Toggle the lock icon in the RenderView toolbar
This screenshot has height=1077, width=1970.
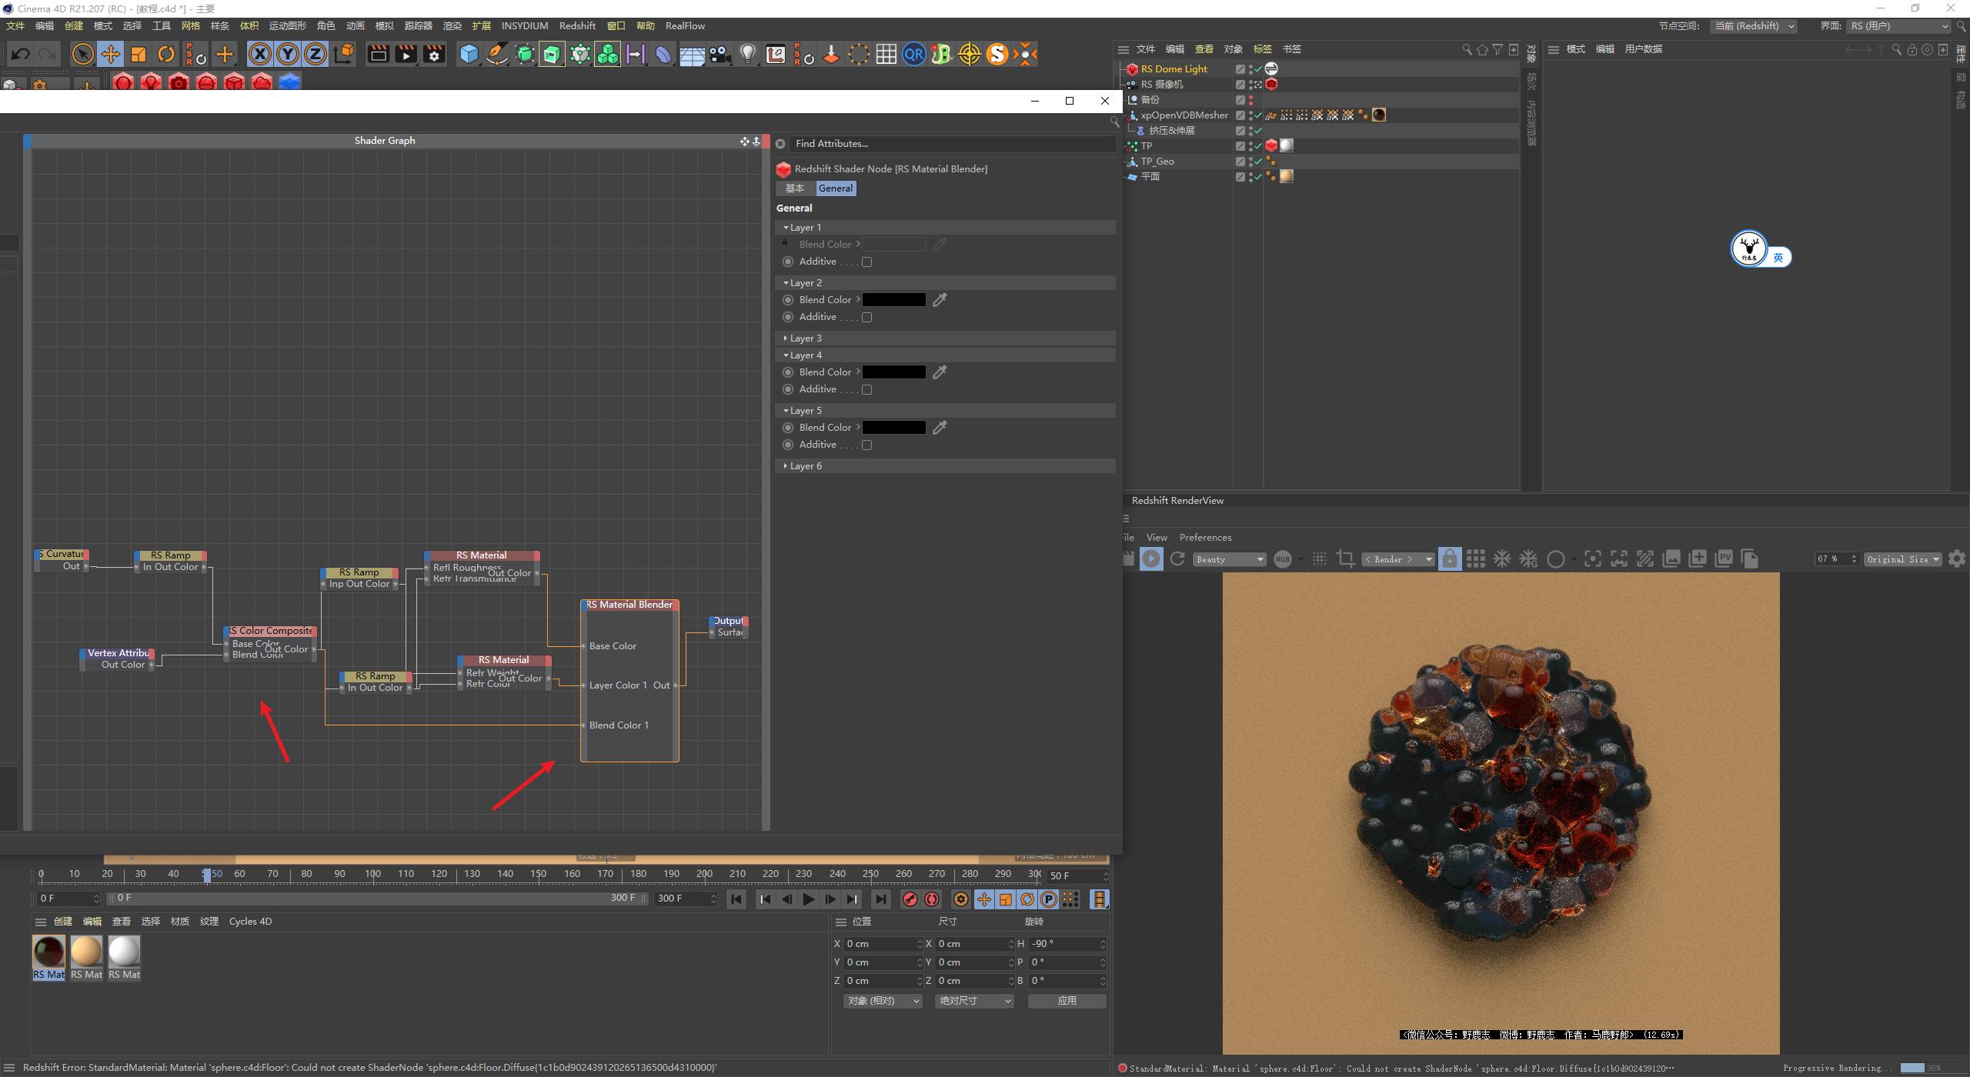tap(1450, 559)
